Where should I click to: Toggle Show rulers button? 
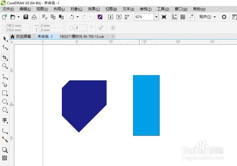175,17
